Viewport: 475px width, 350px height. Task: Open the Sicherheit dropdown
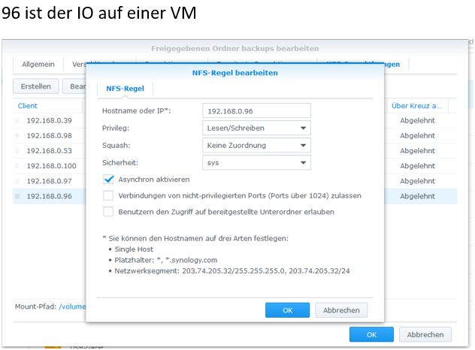[x=256, y=162]
